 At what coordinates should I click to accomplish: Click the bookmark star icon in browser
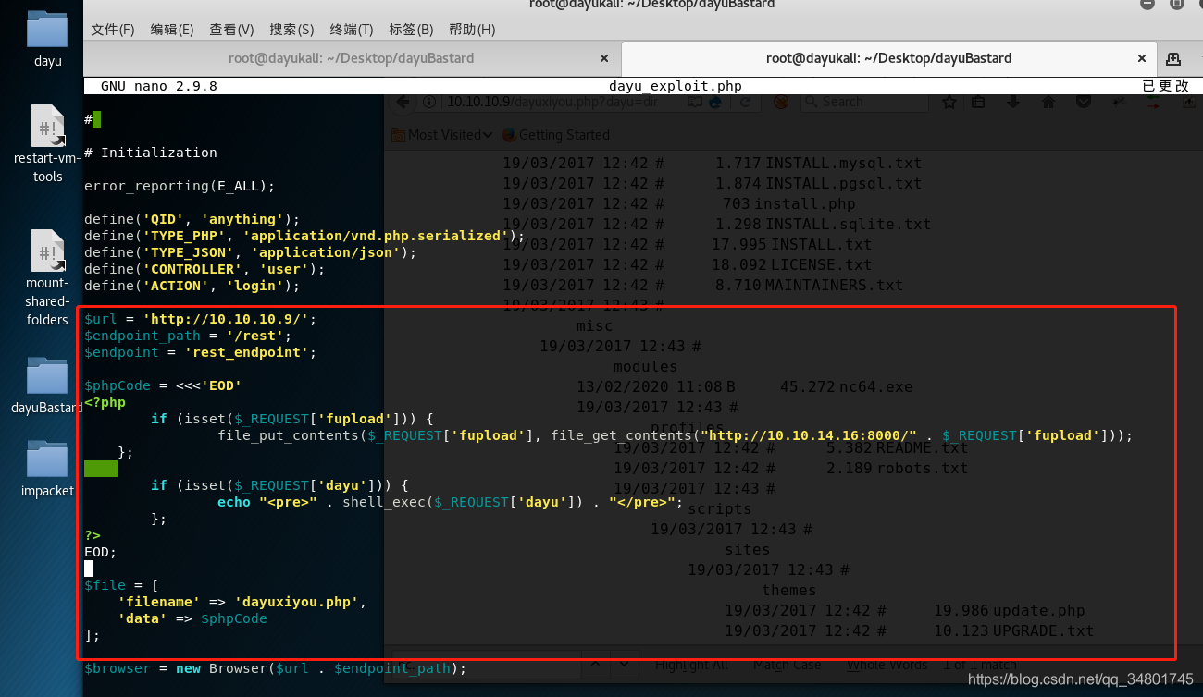[x=949, y=102]
